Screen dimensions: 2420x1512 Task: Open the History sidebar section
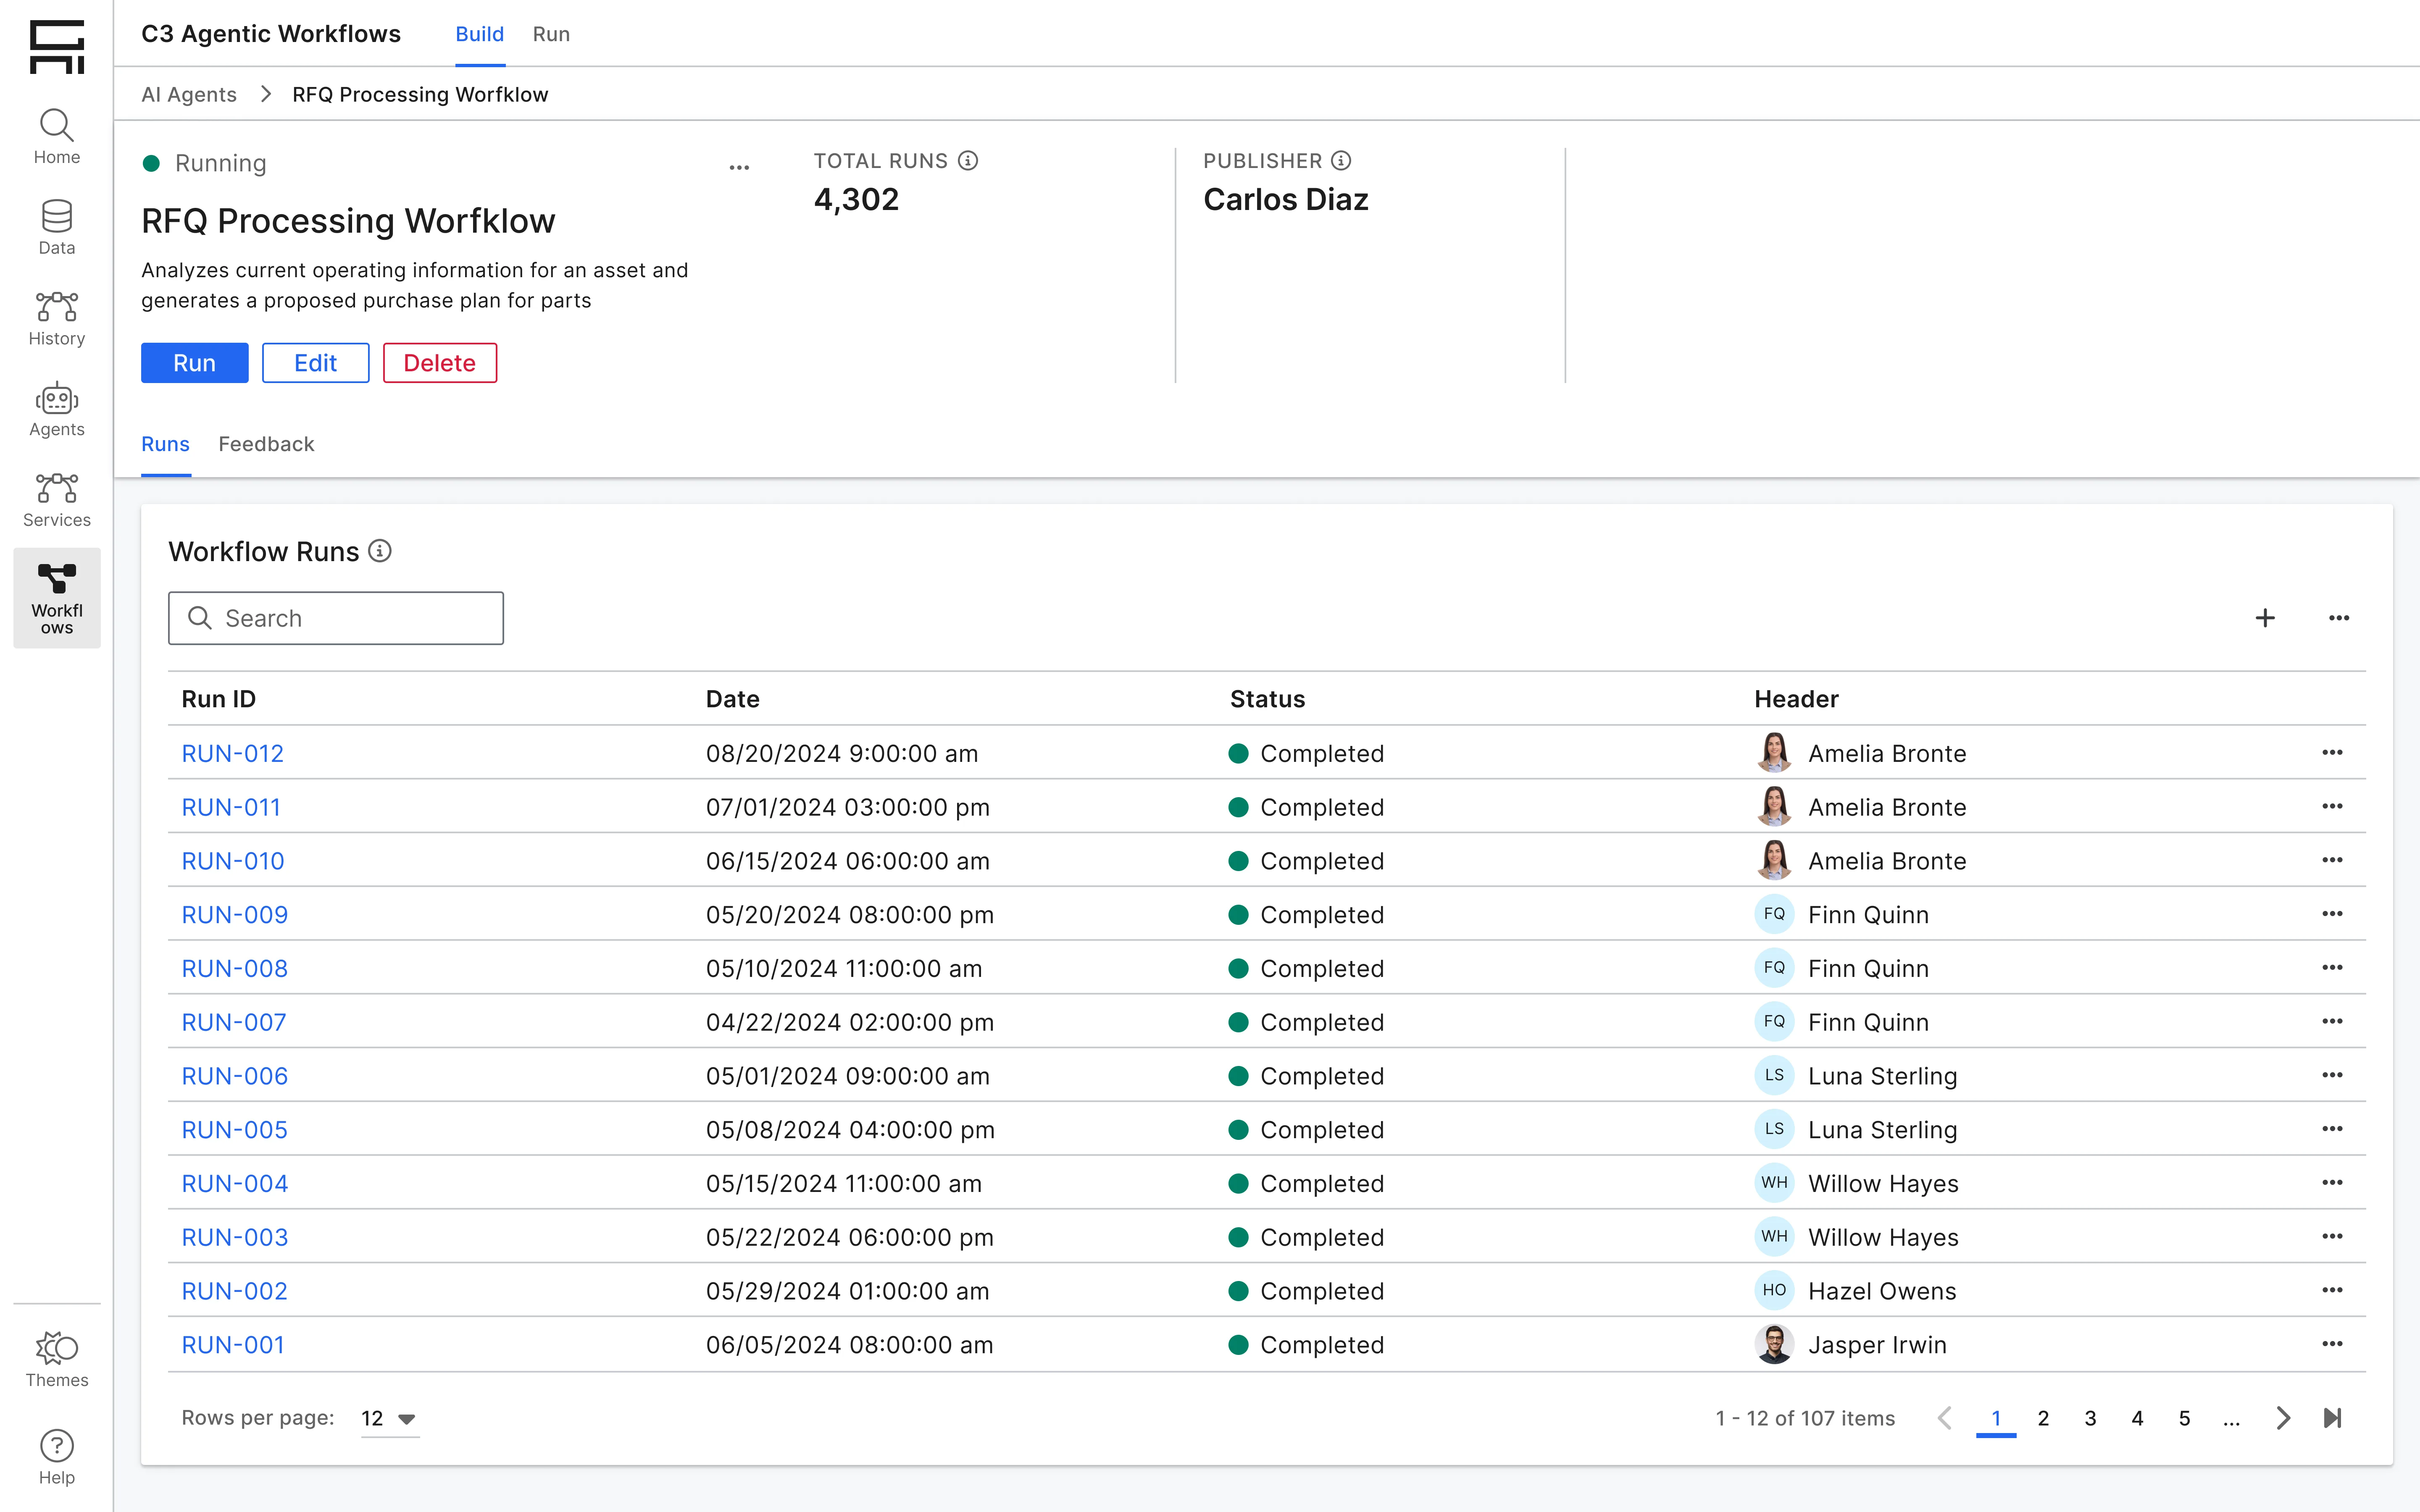57,319
